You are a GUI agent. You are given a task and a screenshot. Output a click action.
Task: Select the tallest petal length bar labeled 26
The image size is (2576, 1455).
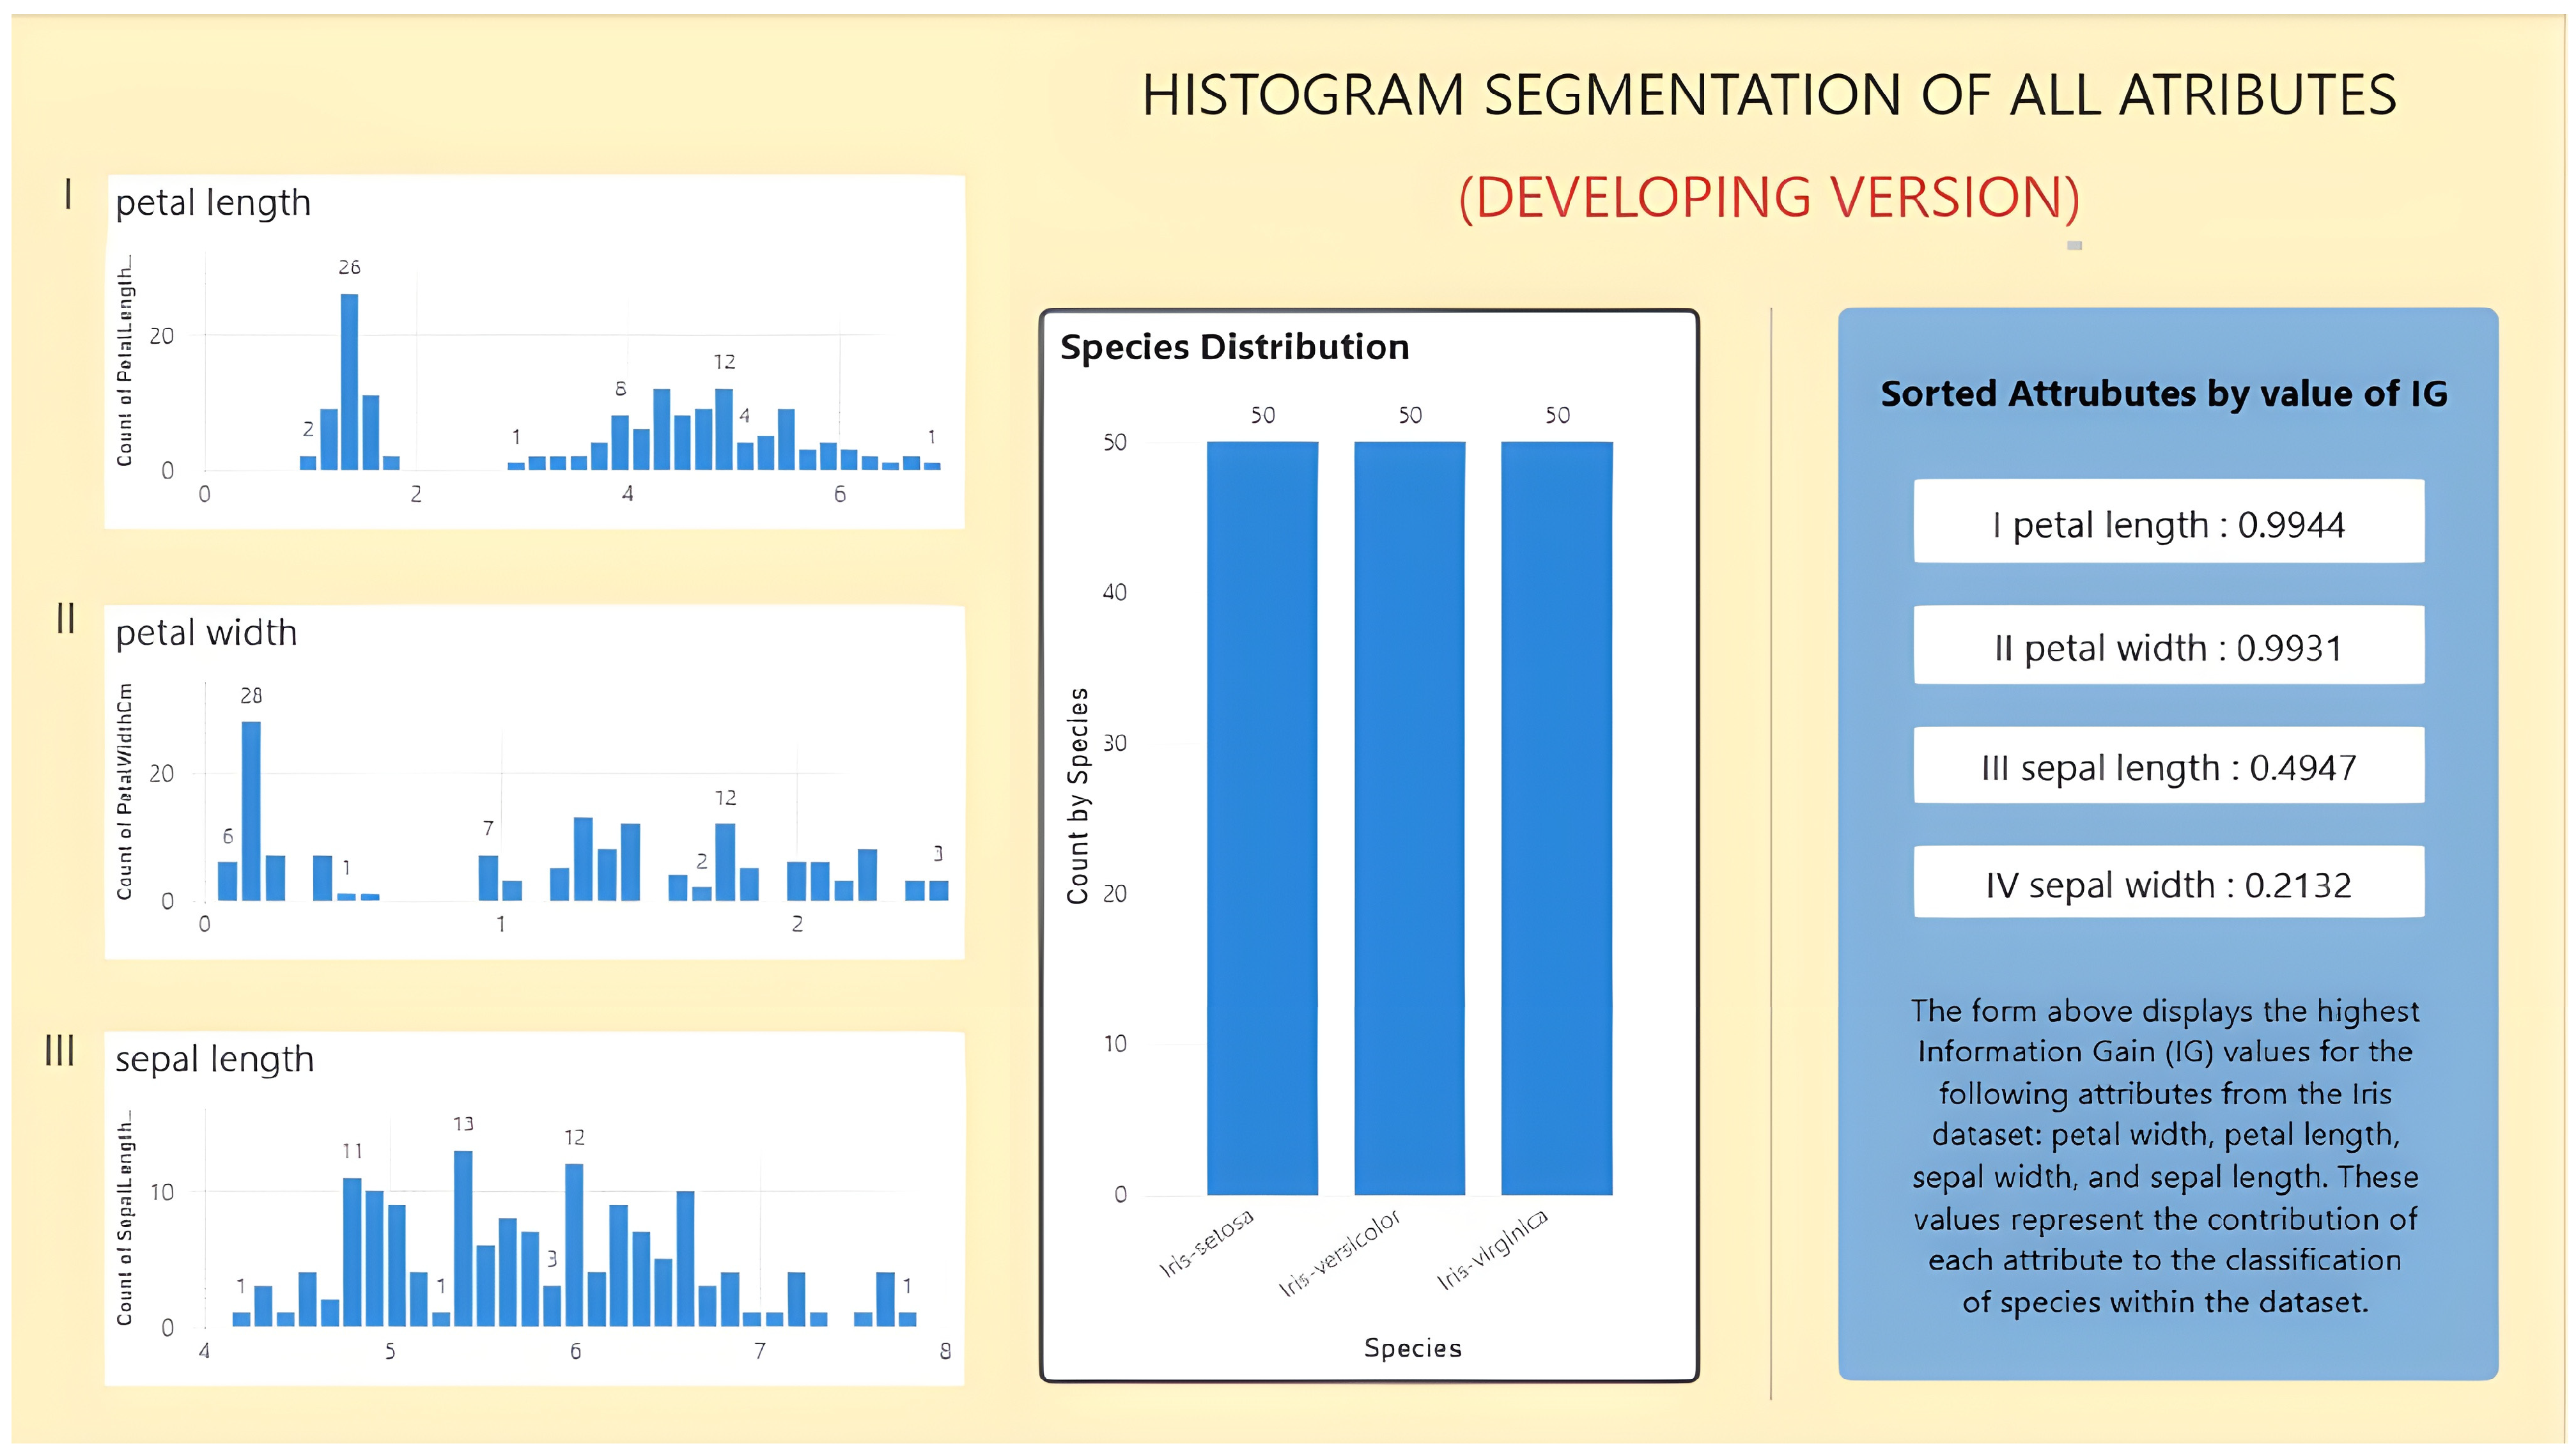point(349,381)
